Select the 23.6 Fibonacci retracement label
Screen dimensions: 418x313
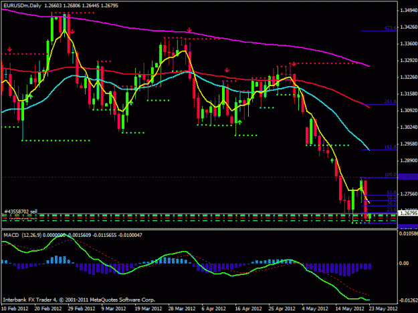(x=391, y=210)
